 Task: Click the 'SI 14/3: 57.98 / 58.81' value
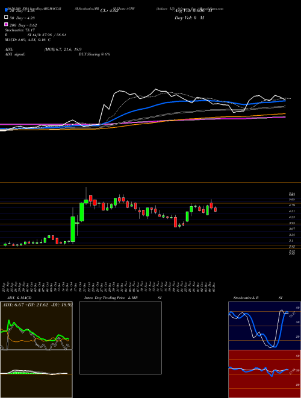click(47, 35)
